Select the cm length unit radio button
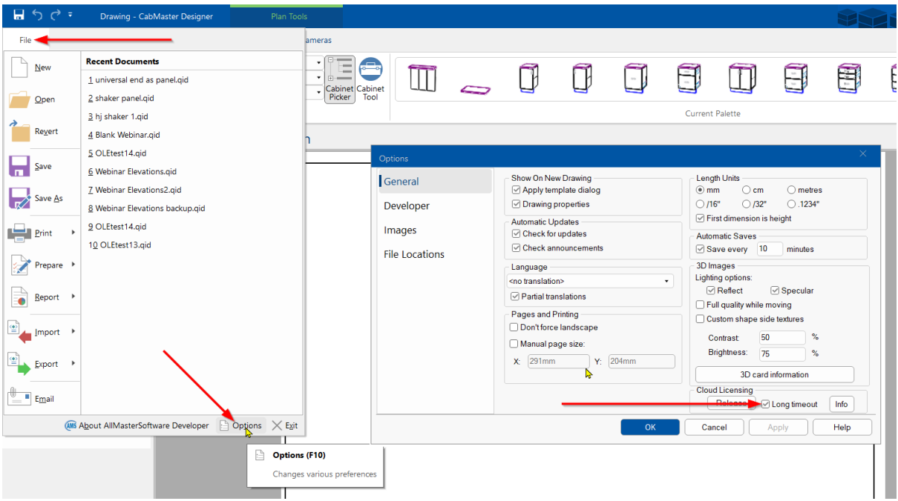Viewport: 898px width, 501px height. (x=747, y=190)
